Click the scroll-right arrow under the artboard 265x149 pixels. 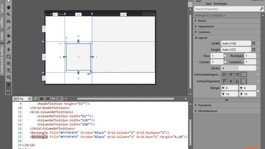[x=186, y=99]
